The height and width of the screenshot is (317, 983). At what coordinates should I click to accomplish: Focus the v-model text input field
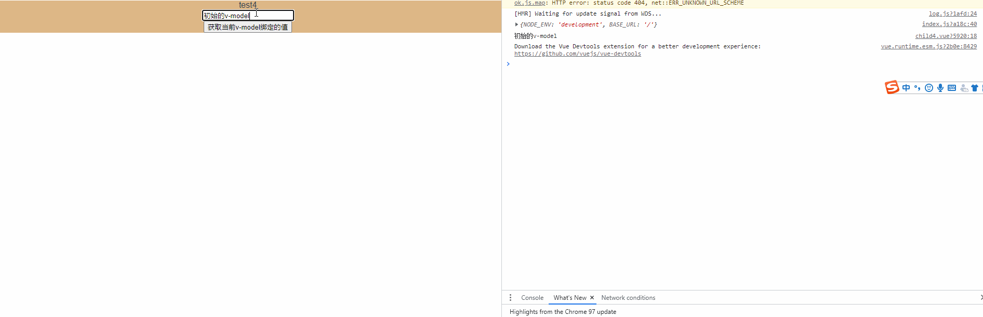[248, 16]
